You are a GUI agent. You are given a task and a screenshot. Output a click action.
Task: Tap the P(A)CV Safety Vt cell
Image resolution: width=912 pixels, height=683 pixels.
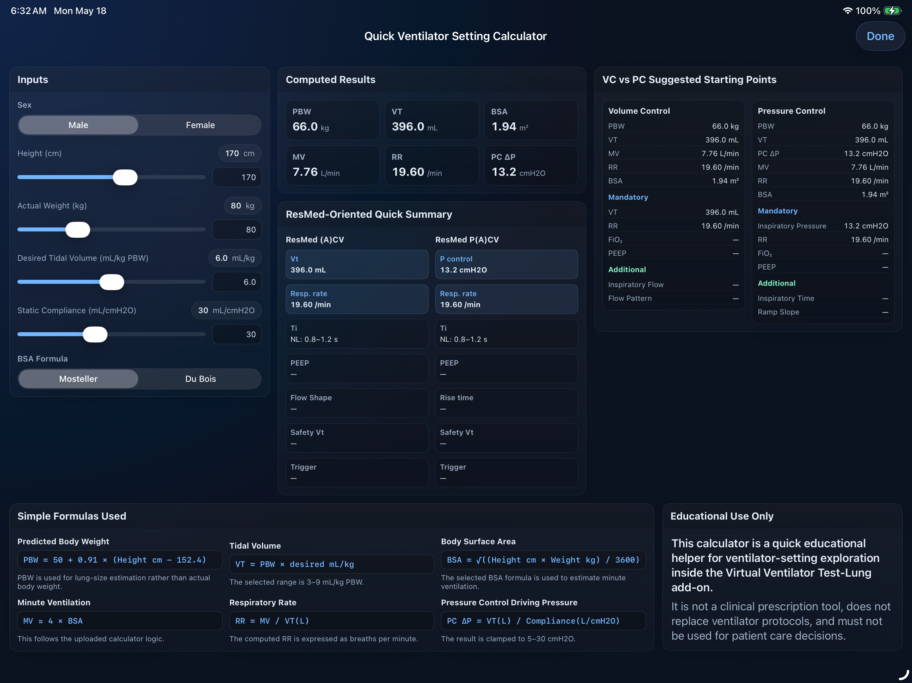(506, 438)
